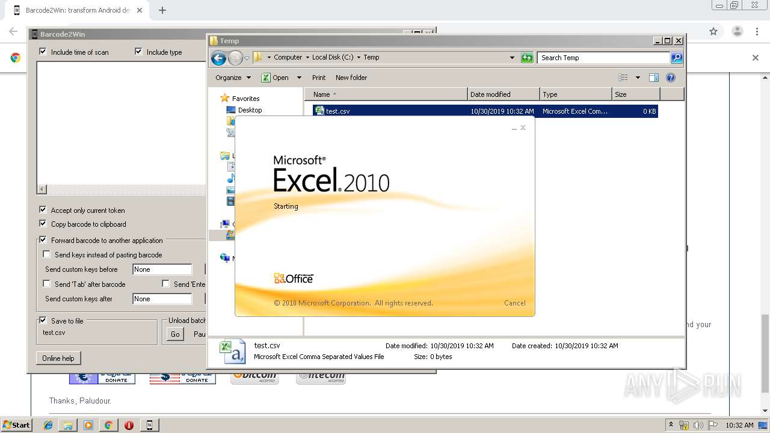Sort files by Name column

pos(386,94)
